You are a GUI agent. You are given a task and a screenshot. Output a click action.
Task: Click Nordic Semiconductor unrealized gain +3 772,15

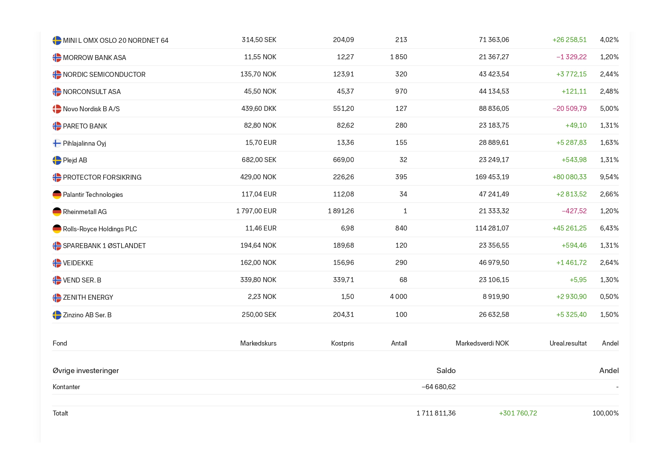click(571, 74)
